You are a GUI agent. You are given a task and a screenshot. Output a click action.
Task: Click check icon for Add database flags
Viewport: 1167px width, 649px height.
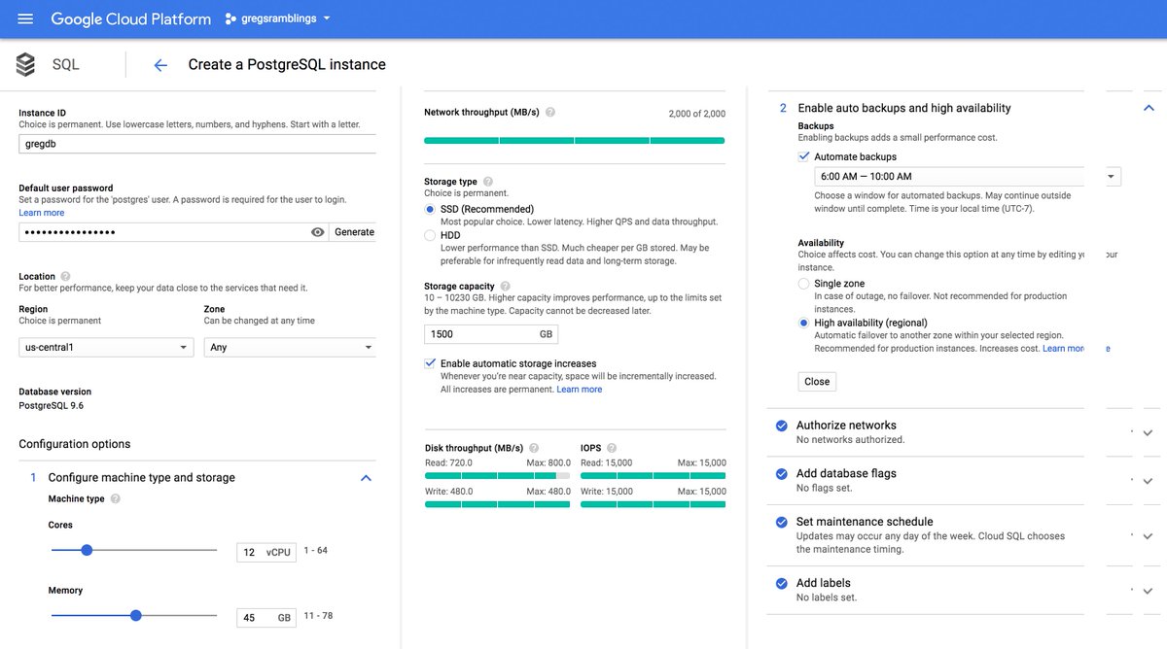pyautogui.click(x=781, y=474)
